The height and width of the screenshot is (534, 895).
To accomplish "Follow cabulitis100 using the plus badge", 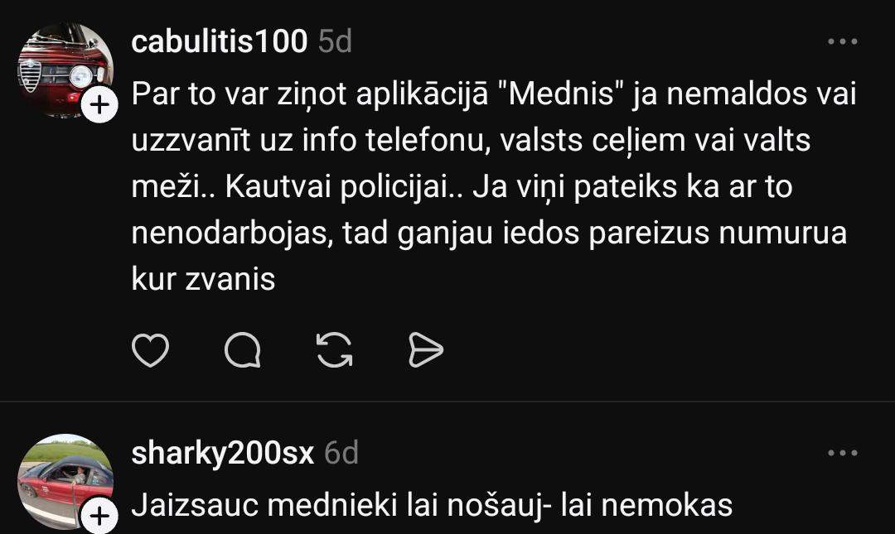I will point(99,106).
